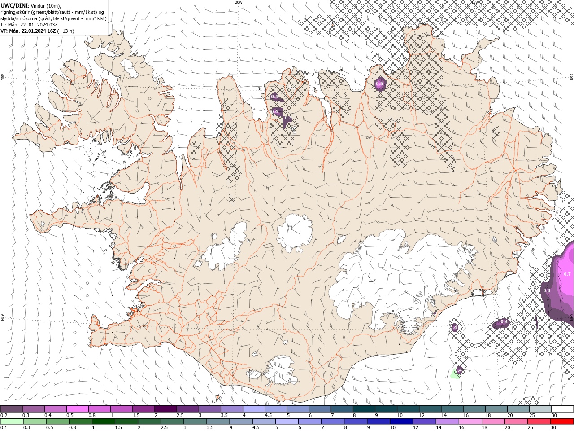Viewport: 574px width, 431px height.
Task: Click the '0.7' snowfall value at the east edge
Action: pyautogui.click(x=567, y=274)
